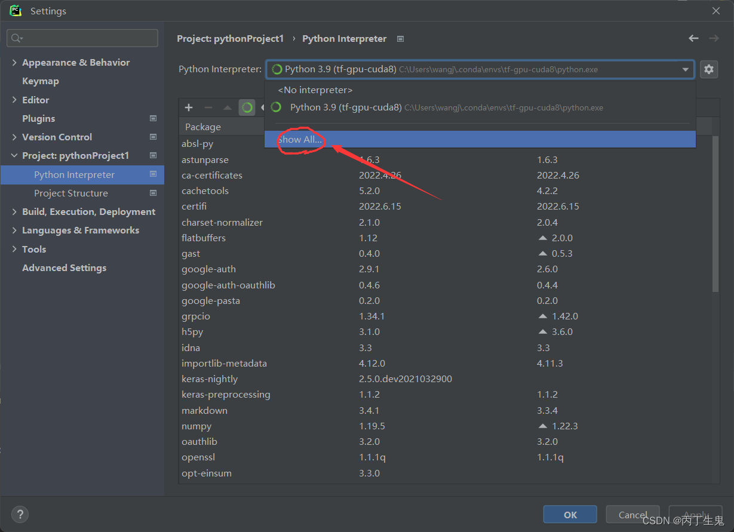Select the keras-preprocessing package row
The width and height of the screenshot is (734, 532).
point(446,394)
